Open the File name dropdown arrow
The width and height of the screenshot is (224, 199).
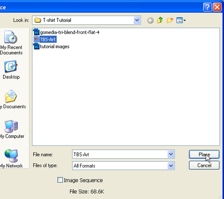[x=171, y=154]
